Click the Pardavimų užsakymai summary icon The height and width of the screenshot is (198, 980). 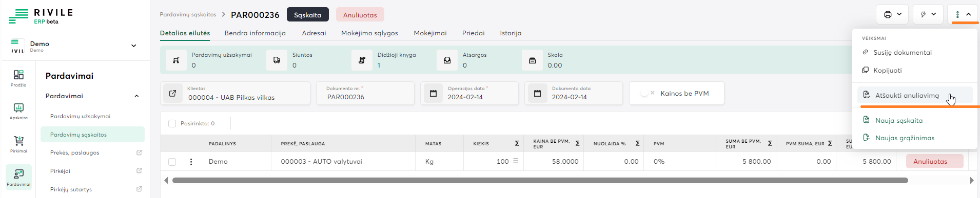tap(176, 60)
